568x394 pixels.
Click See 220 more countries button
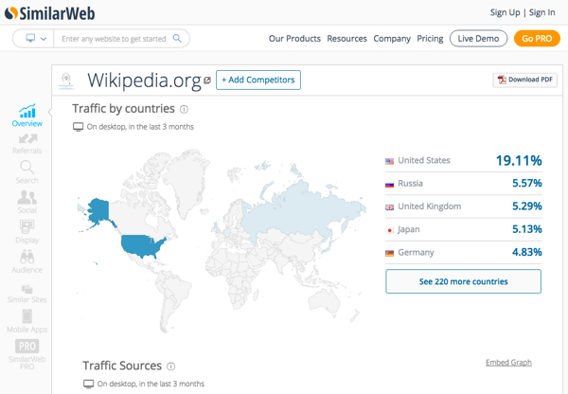[x=463, y=281]
